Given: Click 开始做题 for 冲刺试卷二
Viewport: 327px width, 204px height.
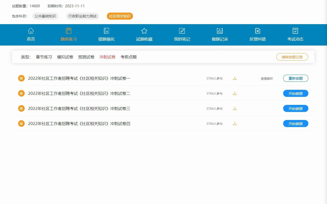Looking at the screenshot, I should 296,93.
